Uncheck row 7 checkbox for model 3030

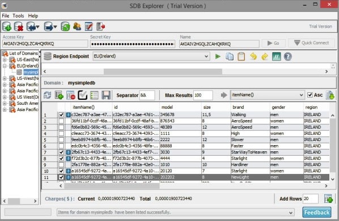[61, 152]
